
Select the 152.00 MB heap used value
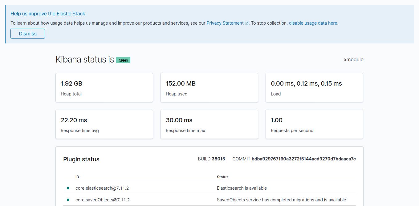(x=181, y=83)
